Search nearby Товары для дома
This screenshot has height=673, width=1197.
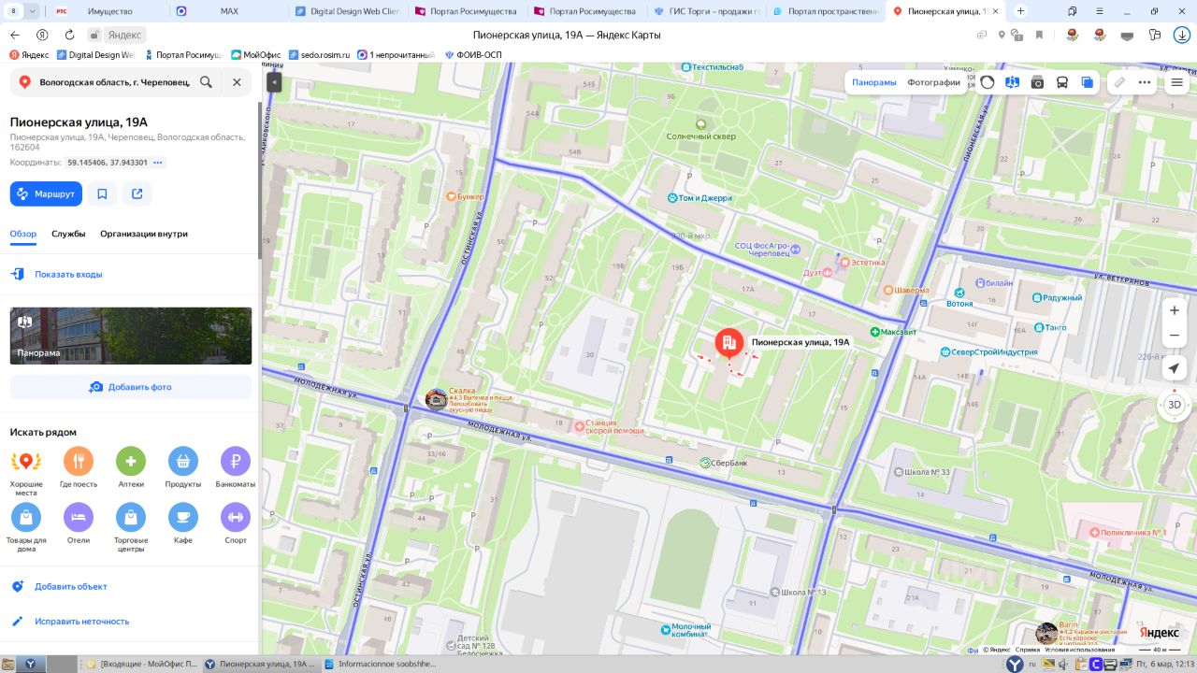tap(26, 527)
